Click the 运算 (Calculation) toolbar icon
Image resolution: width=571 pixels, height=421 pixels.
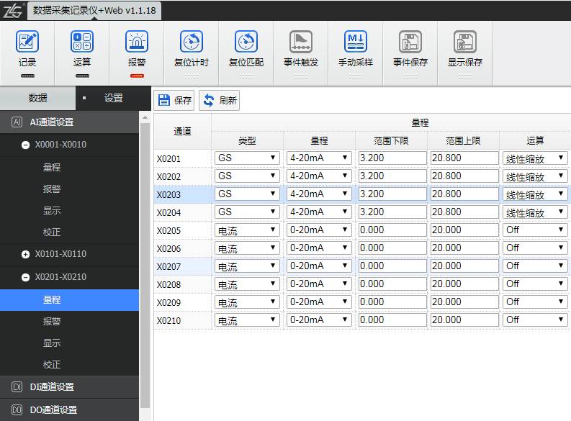(82, 42)
